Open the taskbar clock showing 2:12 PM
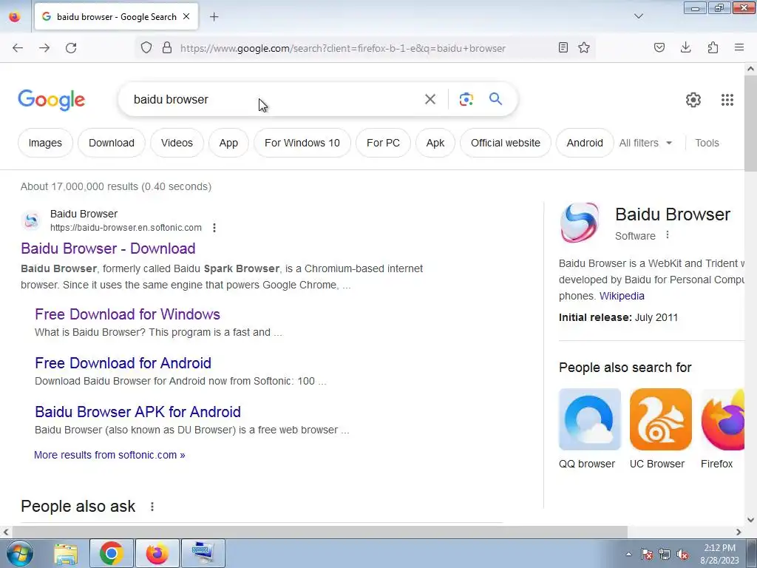 click(719, 554)
